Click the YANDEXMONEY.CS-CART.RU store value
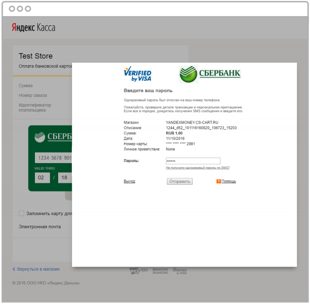 click(x=192, y=122)
